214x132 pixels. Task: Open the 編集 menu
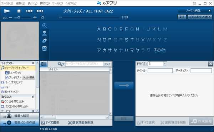click(20, 3)
